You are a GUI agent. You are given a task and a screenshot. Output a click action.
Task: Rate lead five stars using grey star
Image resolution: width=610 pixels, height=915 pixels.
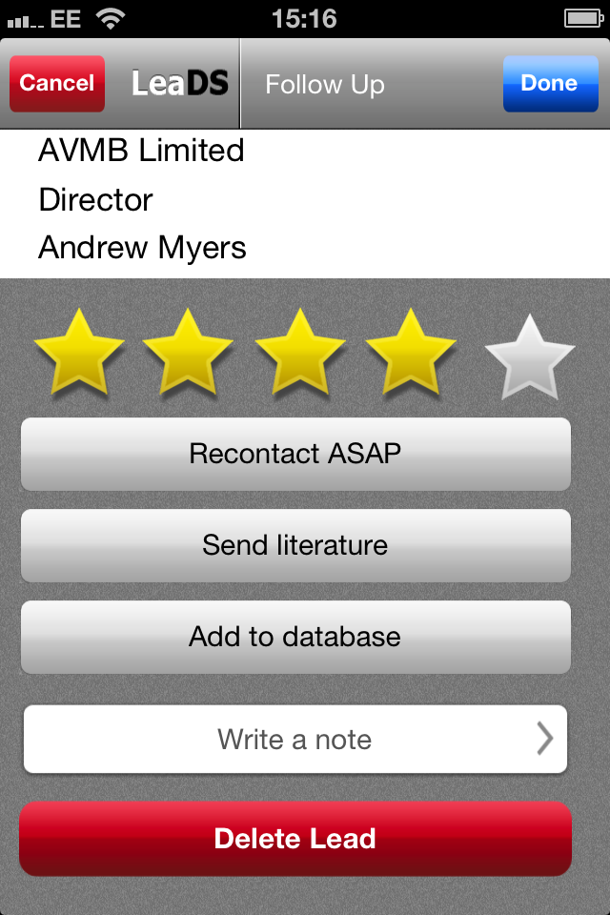pyautogui.click(x=530, y=357)
